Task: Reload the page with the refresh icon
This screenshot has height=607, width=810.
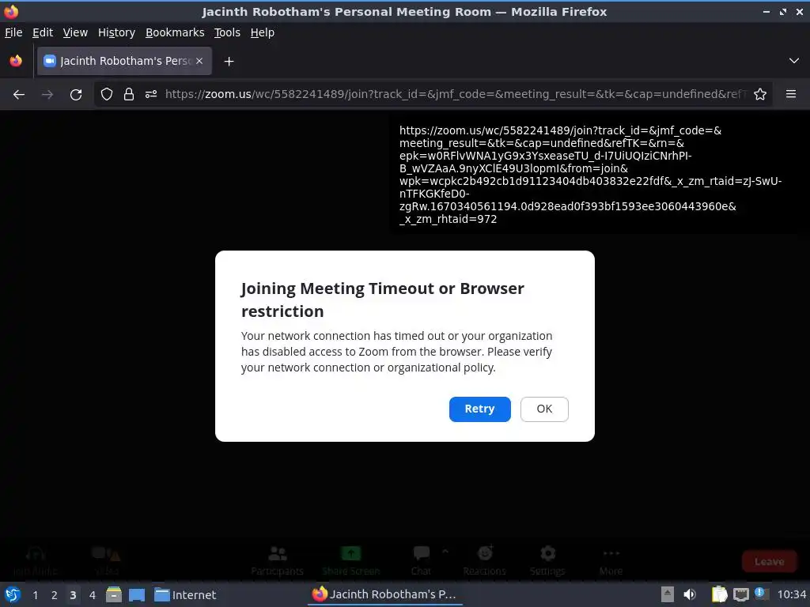Action: point(76,95)
